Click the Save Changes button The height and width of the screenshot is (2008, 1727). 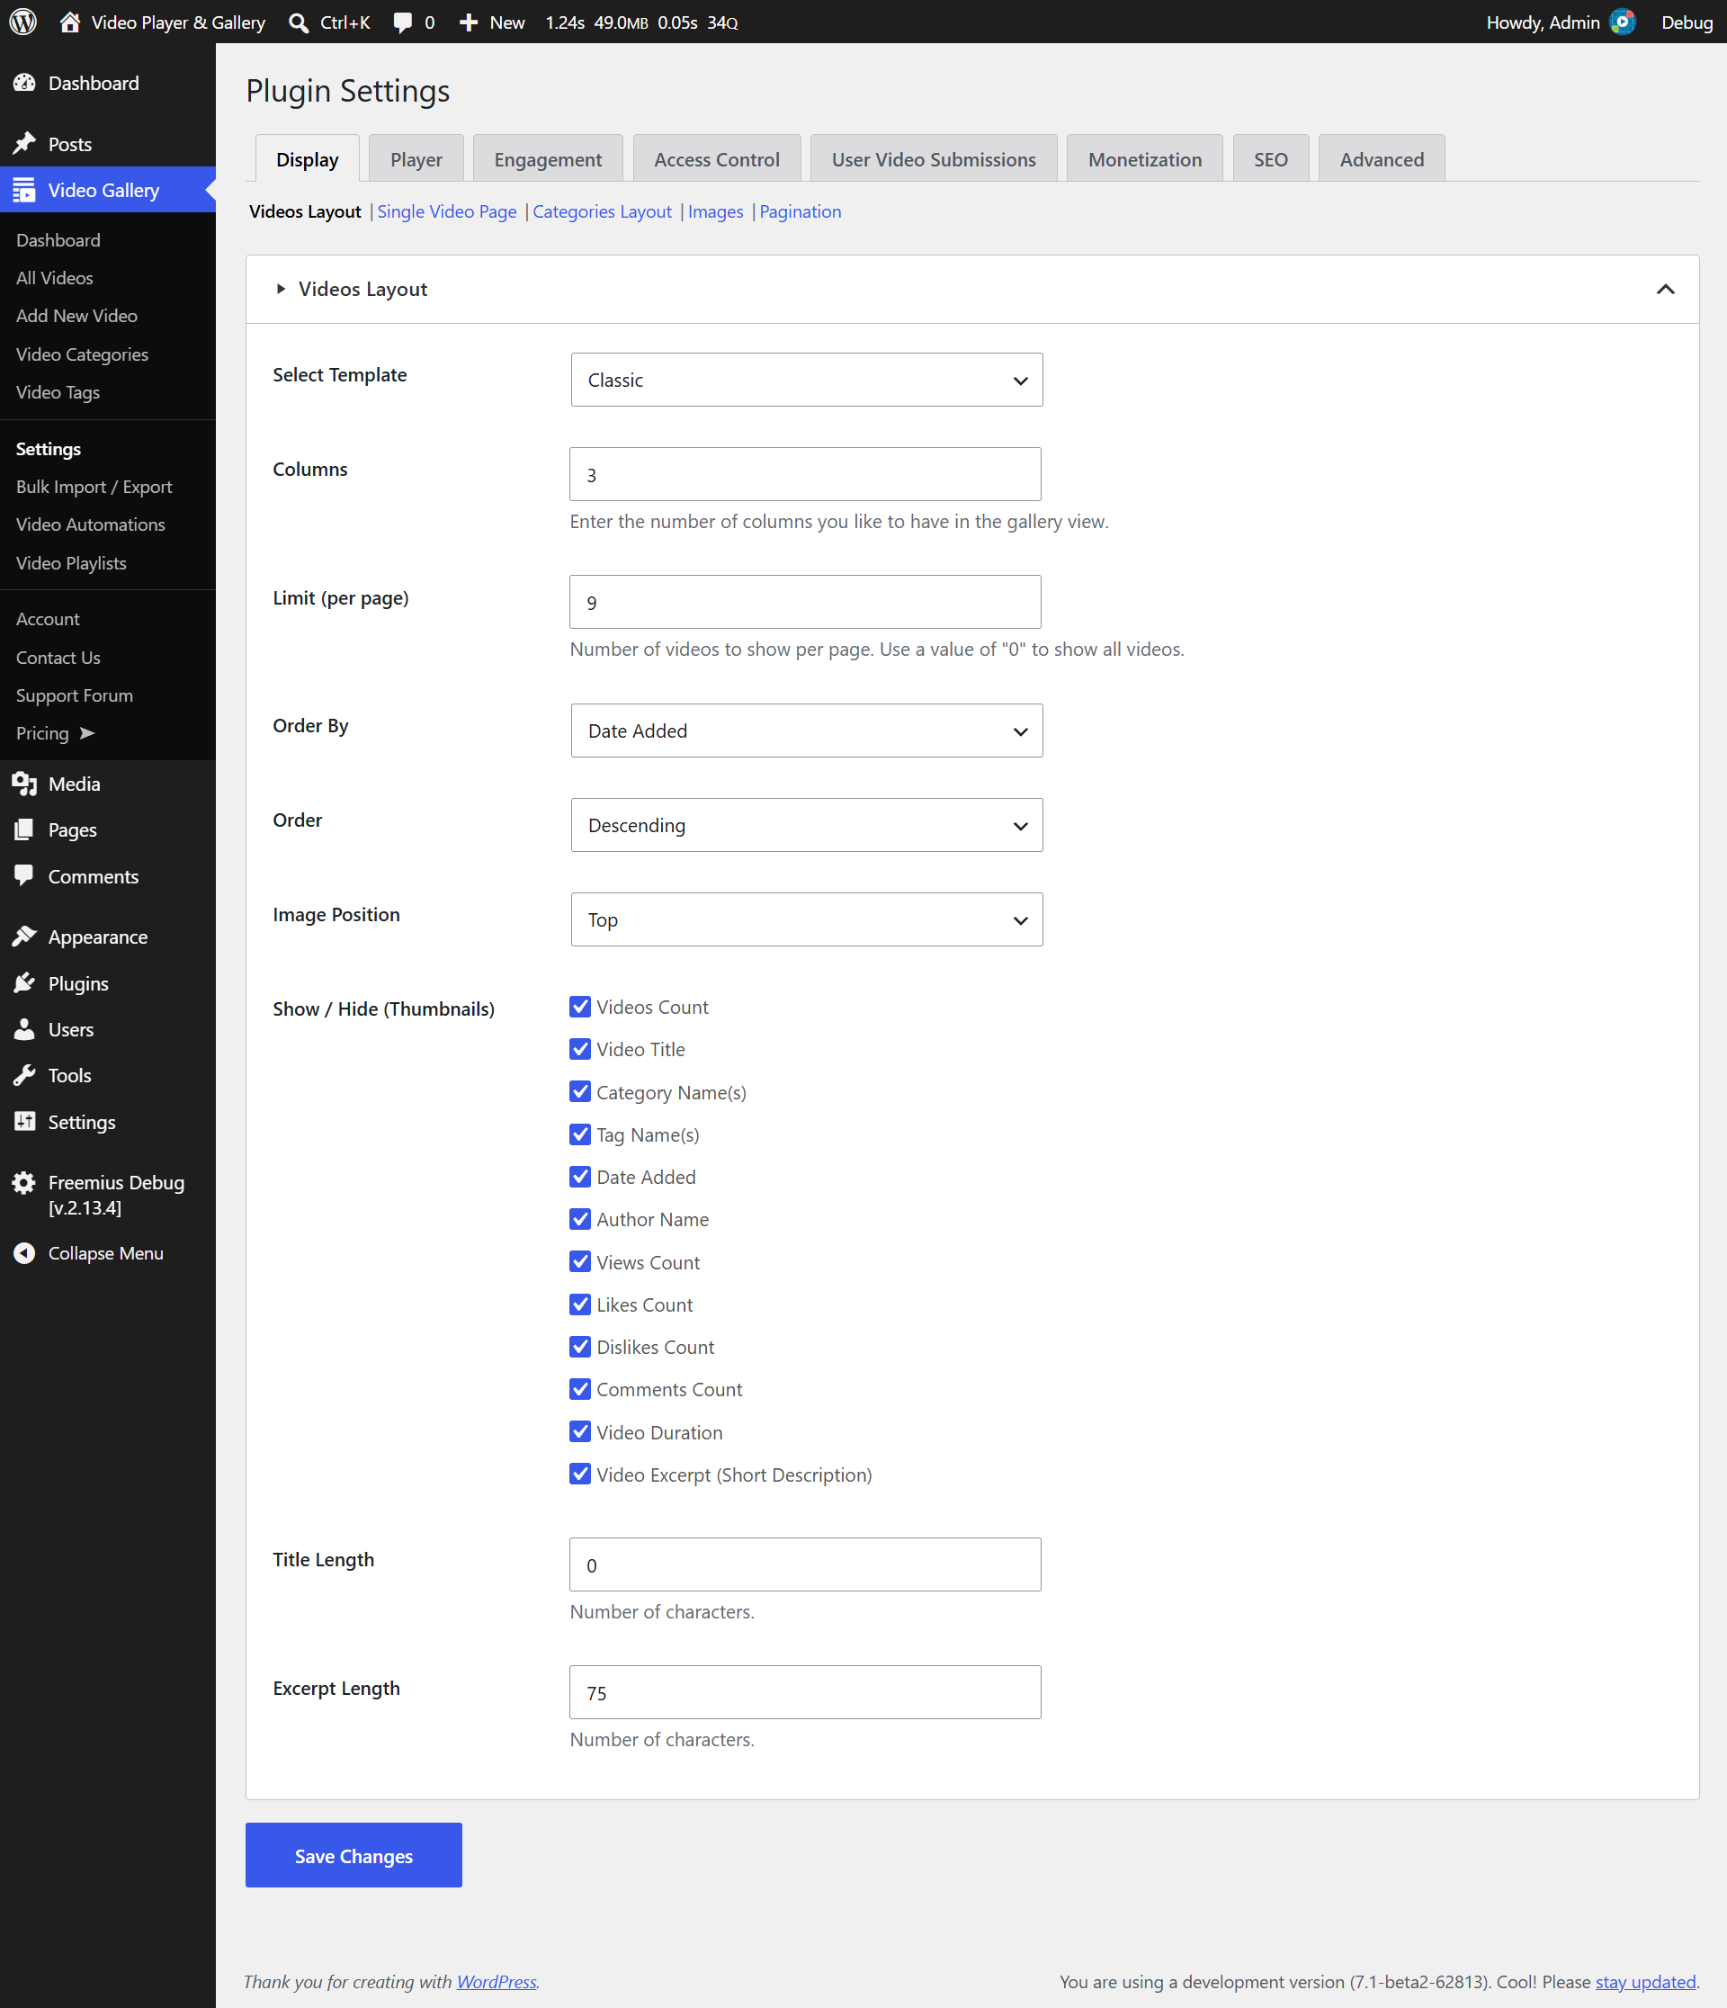tap(353, 1855)
